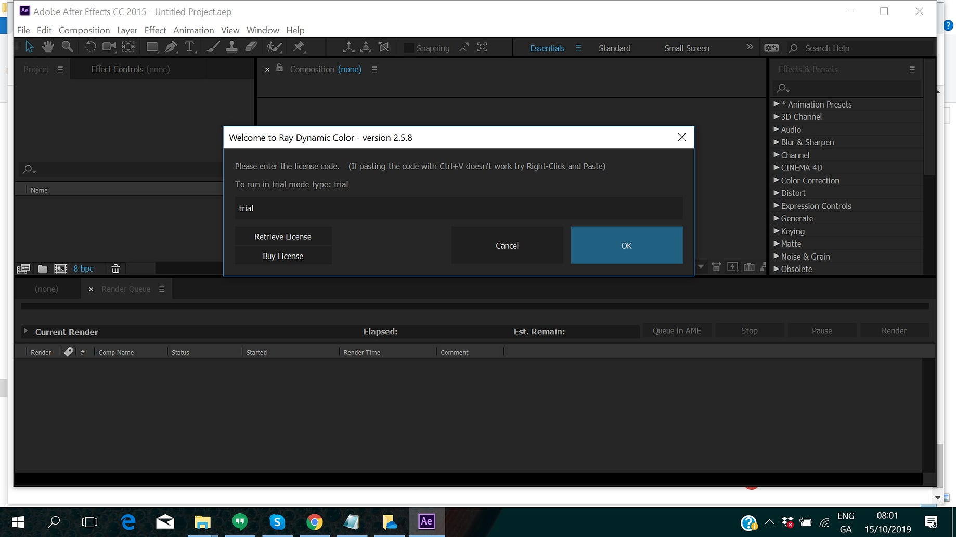Select the Zoom magnifier tool
The image size is (956, 537).
point(67,47)
